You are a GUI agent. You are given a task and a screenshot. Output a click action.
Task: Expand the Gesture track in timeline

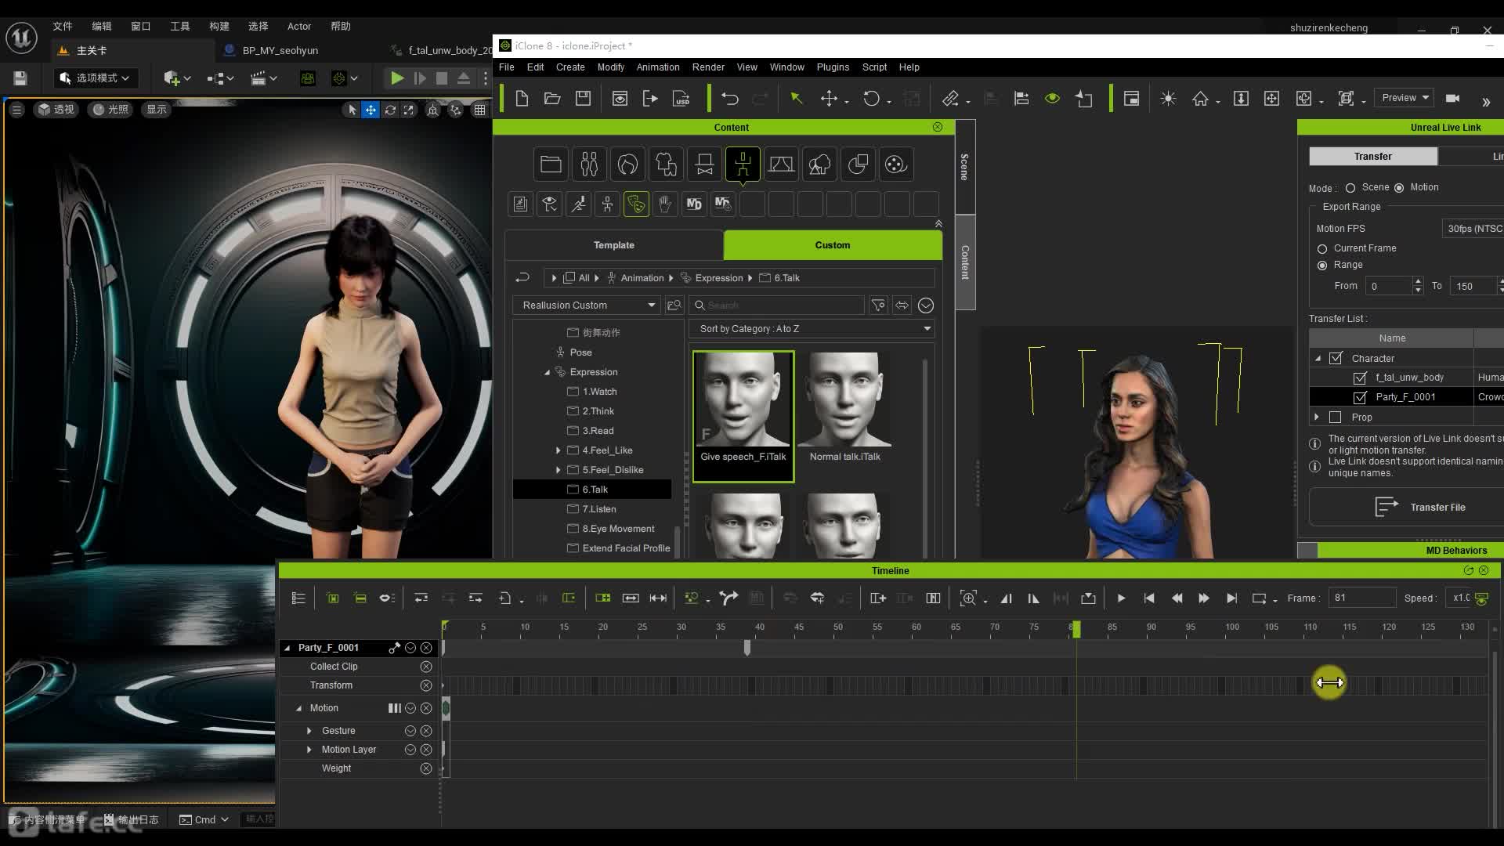click(309, 731)
